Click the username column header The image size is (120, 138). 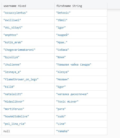[x=28, y=6]
